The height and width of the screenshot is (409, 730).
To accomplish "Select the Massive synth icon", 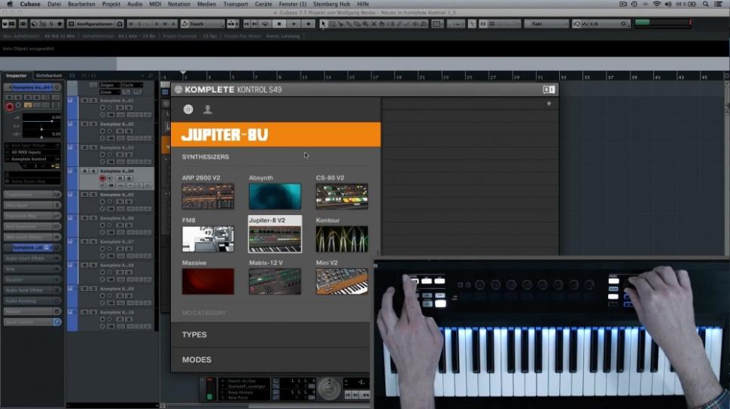I will (208, 281).
